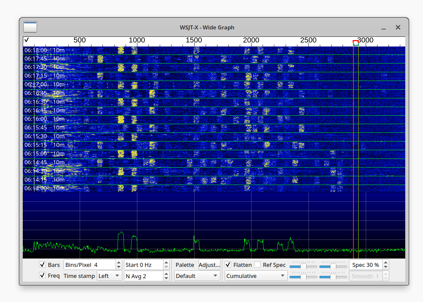
Task: Click the lower-right spectrum zero slider handle
Action: tap(334, 276)
